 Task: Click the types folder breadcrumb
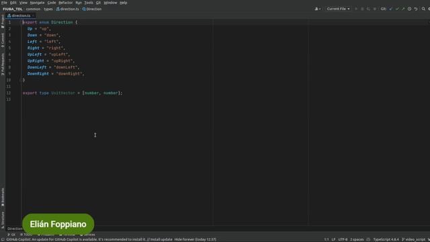pos(48,9)
